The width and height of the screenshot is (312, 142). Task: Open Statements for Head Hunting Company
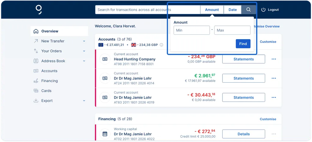click(x=243, y=59)
